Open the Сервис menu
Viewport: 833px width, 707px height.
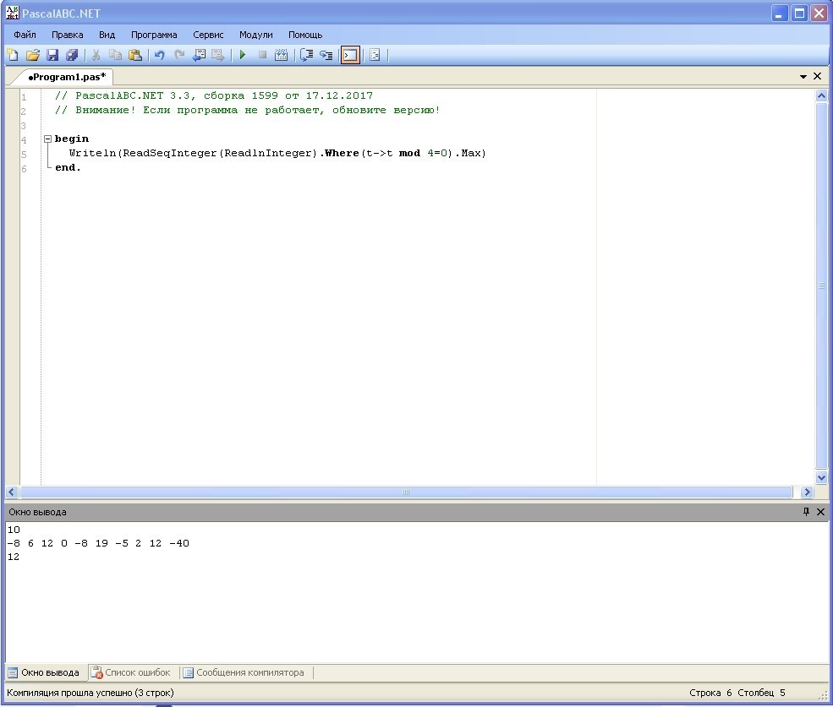coord(208,35)
